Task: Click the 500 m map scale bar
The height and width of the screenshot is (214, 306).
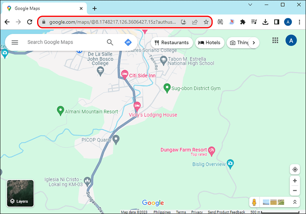Action: point(275,212)
